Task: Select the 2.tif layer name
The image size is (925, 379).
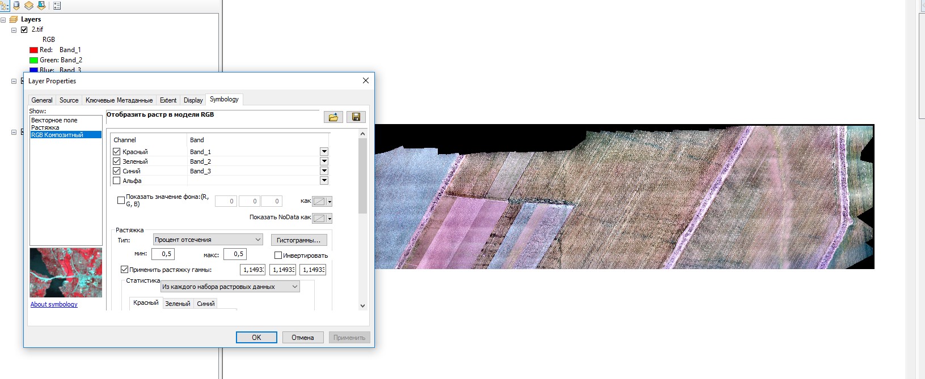Action: pos(37,29)
